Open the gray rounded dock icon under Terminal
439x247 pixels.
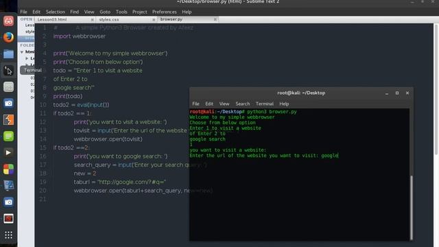[x=8, y=87]
